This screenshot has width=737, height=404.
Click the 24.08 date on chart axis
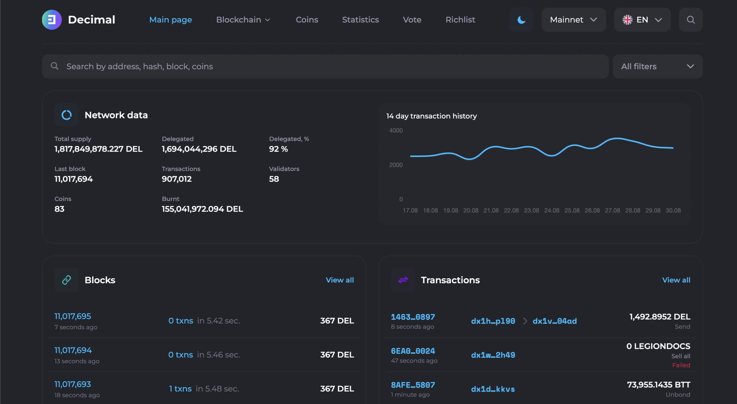[x=552, y=210]
